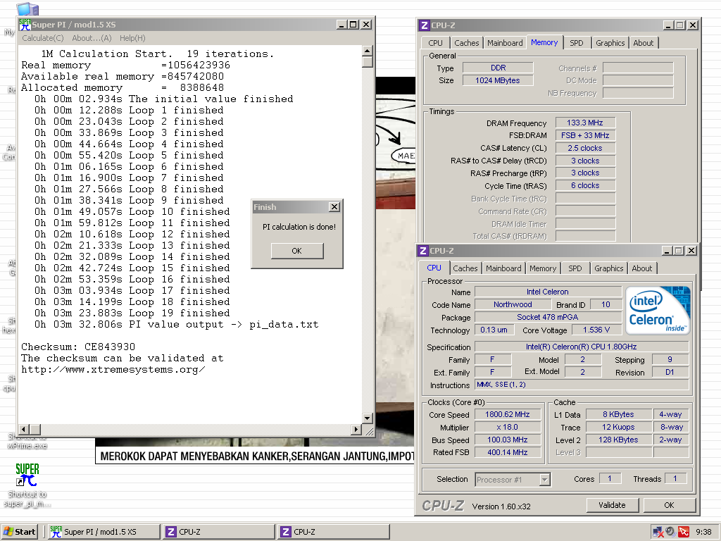Click the upper CPU-Z title bar Z icon
This screenshot has width=721, height=541.
click(425, 25)
